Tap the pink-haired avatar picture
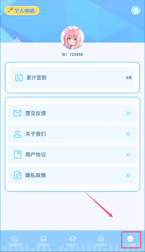This screenshot has width=145, height=252. [72, 38]
